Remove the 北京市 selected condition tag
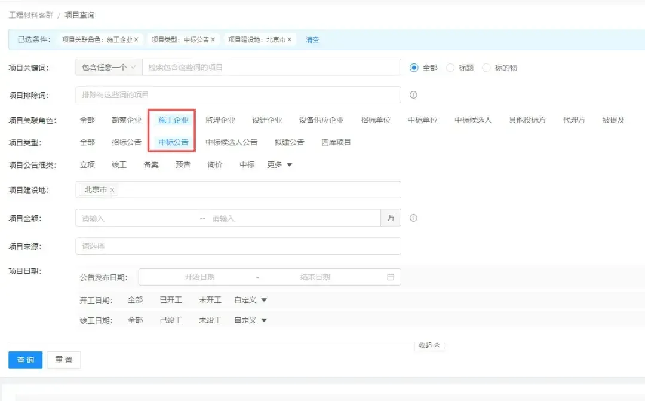Screen dimensions: 645x401 pyautogui.click(x=290, y=39)
